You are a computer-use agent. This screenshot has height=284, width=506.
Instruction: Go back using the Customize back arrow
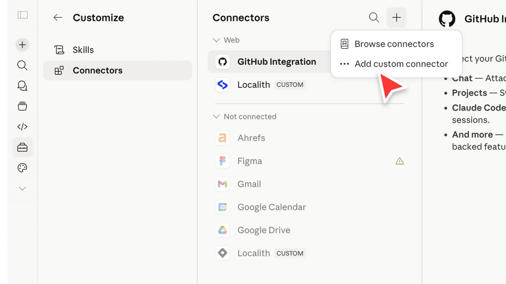pyautogui.click(x=58, y=17)
